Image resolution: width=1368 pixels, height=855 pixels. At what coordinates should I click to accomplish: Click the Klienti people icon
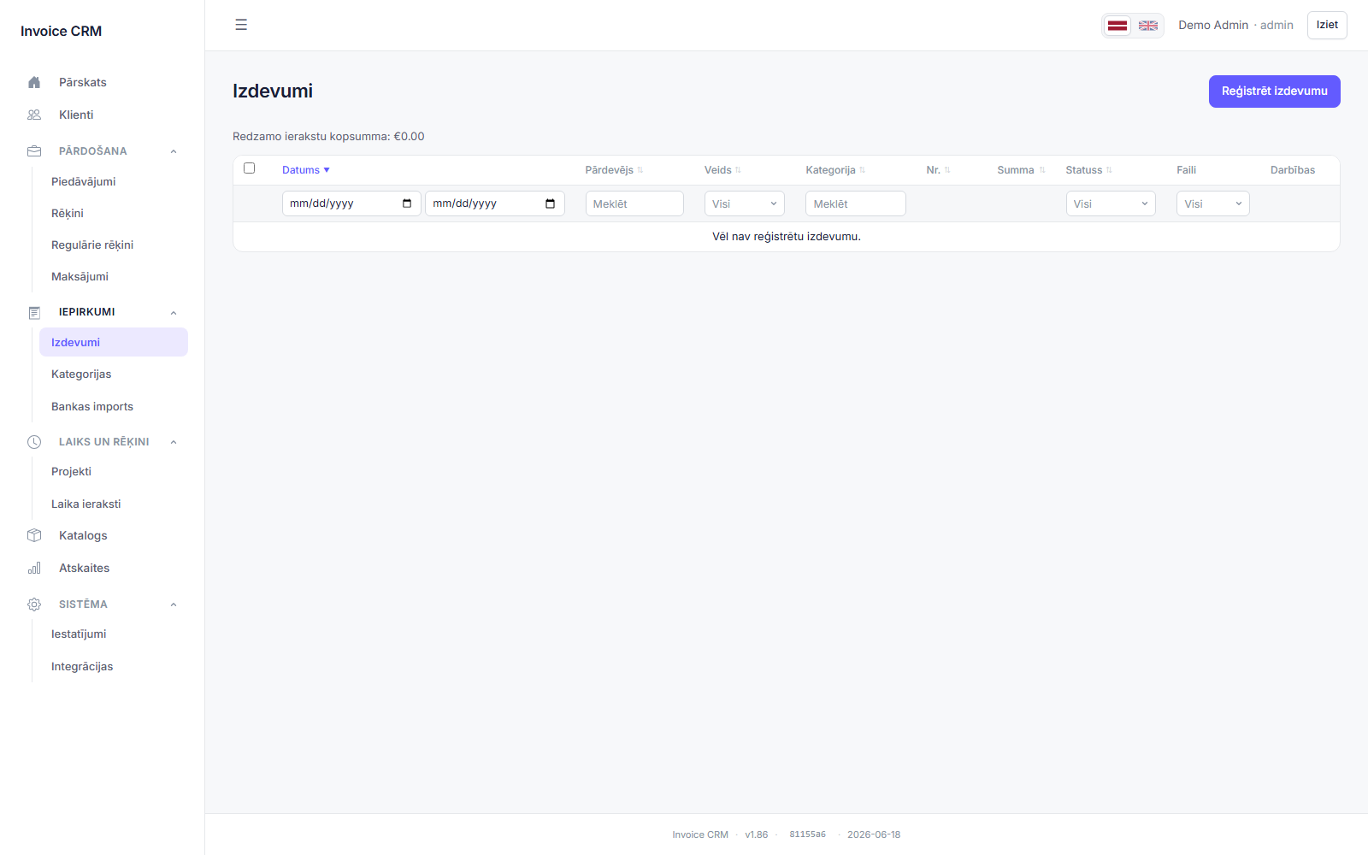34,115
